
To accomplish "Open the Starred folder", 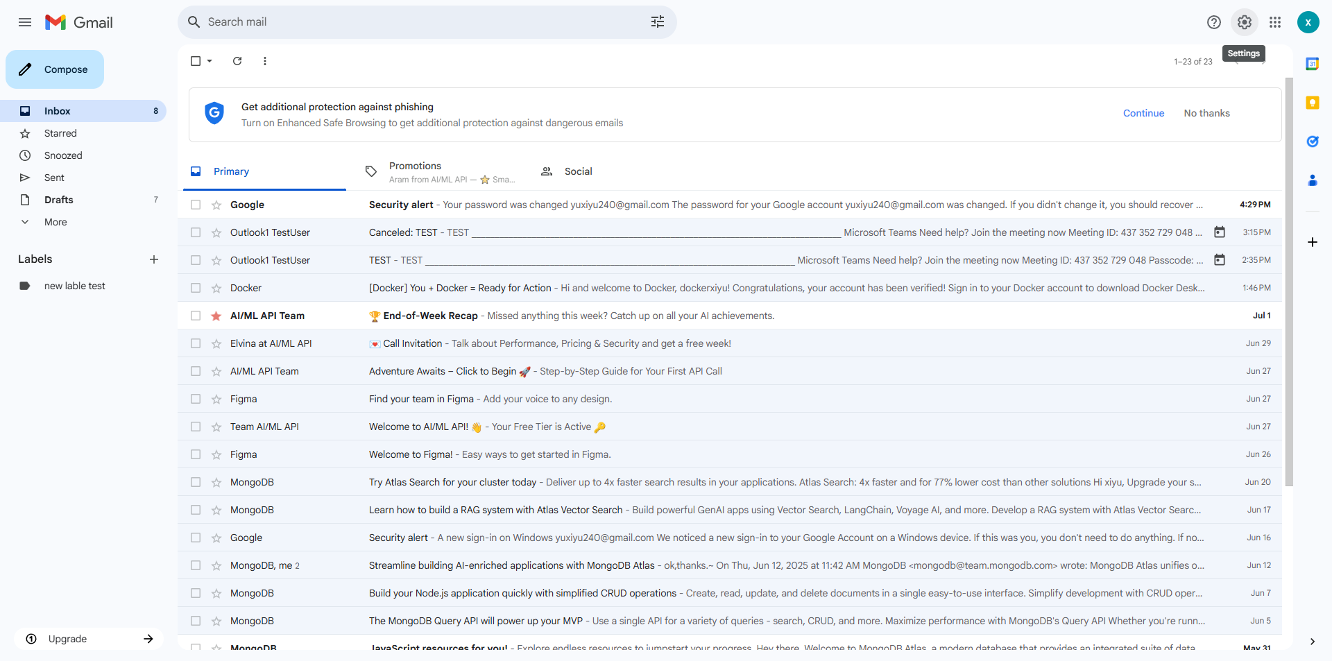I will [83, 133].
